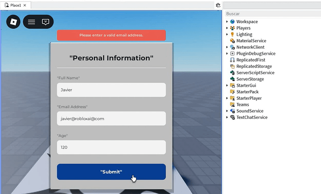Switch to the Place1 tab
This screenshot has width=321, height=194.
(15, 5)
